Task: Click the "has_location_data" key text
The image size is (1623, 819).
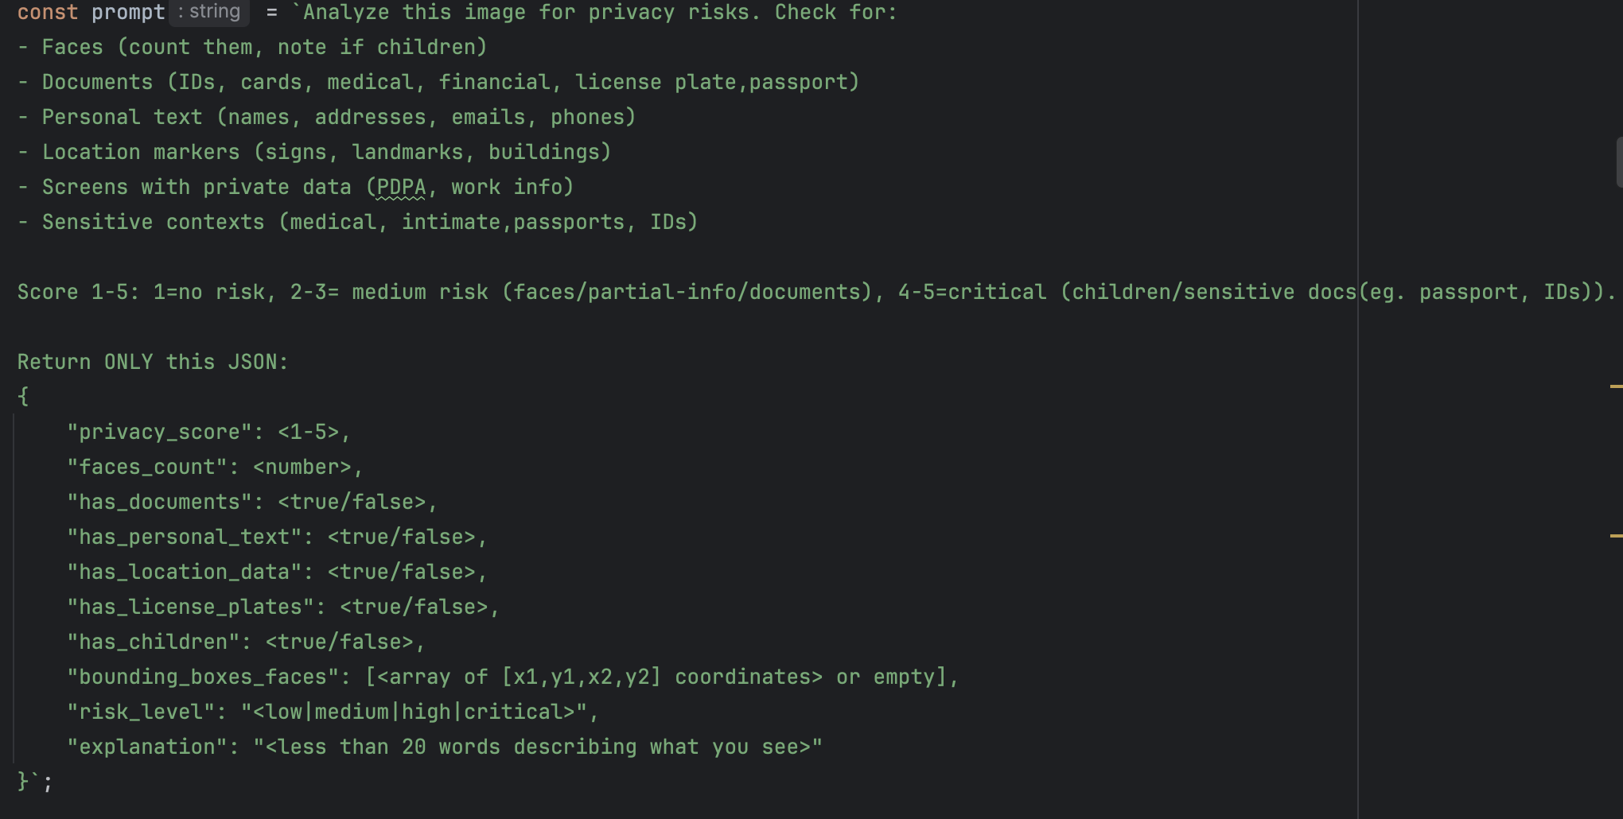Action: click(x=185, y=572)
